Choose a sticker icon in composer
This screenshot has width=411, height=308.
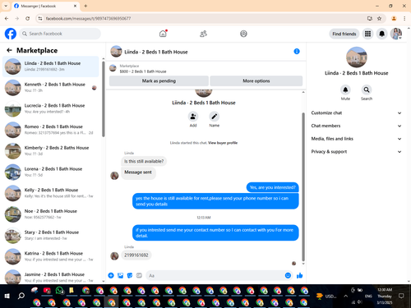pos(130,275)
